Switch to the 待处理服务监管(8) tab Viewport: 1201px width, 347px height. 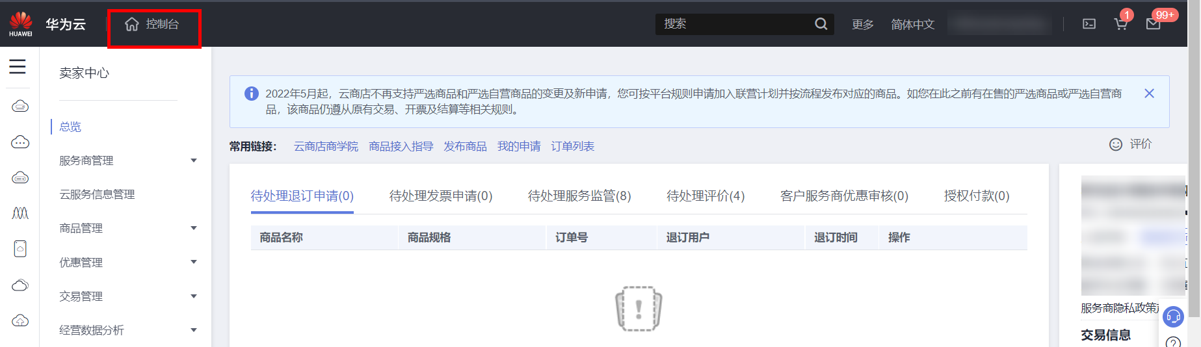tap(579, 196)
